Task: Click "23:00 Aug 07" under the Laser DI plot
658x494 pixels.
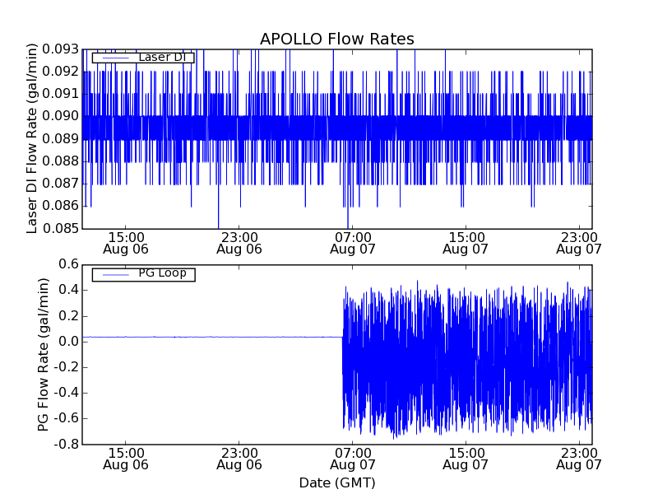Action: point(579,243)
